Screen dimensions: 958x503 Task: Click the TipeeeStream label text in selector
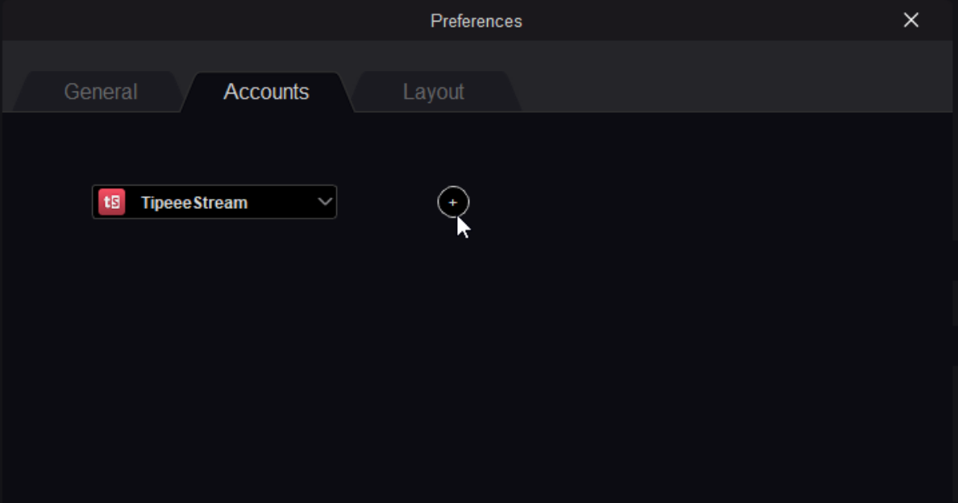[194, 202]
